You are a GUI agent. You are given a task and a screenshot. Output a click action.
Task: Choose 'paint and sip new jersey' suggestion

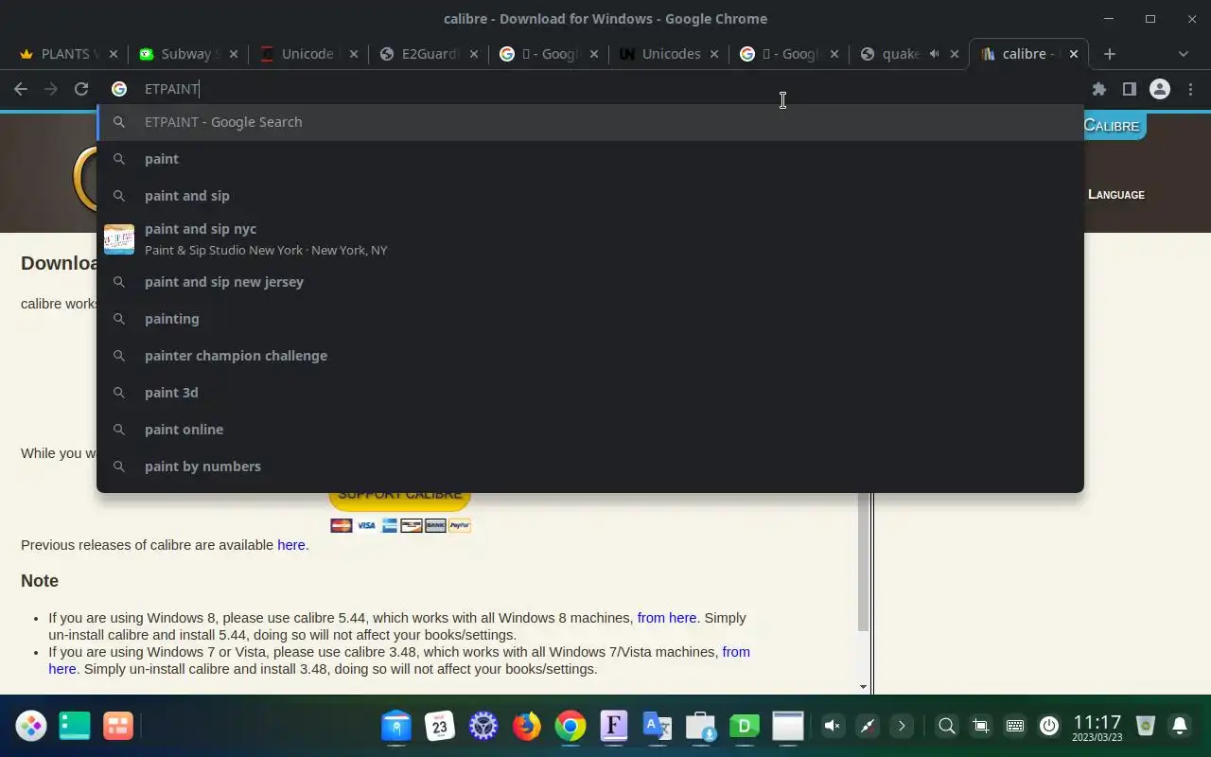coord(590,282)
